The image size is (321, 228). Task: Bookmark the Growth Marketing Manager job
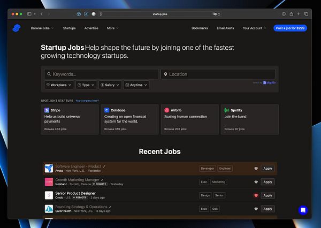[256, 182]
